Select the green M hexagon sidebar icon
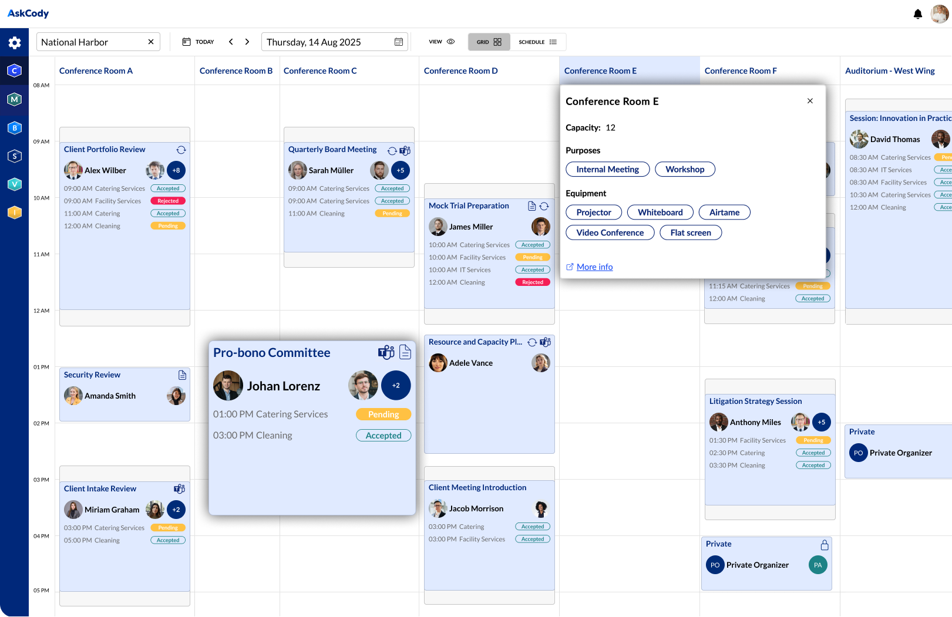Image resolution: width=952 pixels, height=617 pixels. 14,99
